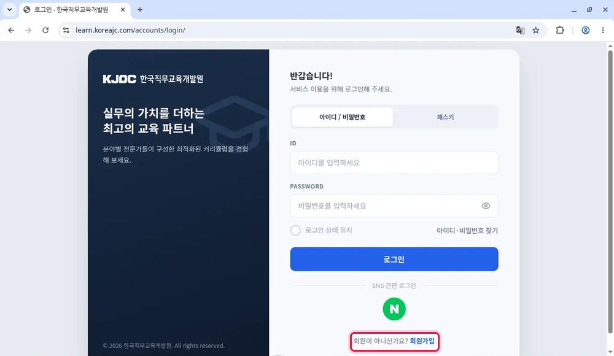This screenshot has height=356, width=614.
Task: Click the browser back arrow
Action: (11, 30)
